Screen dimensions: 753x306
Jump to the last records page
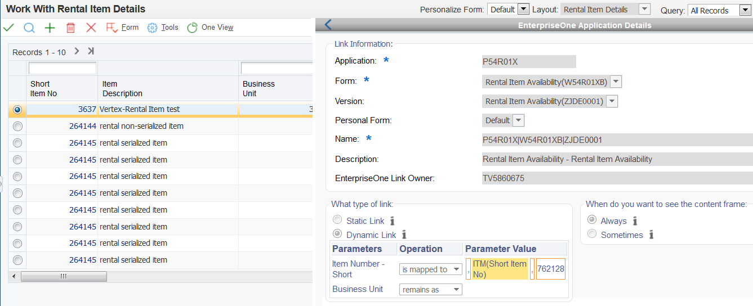[91, 51]
